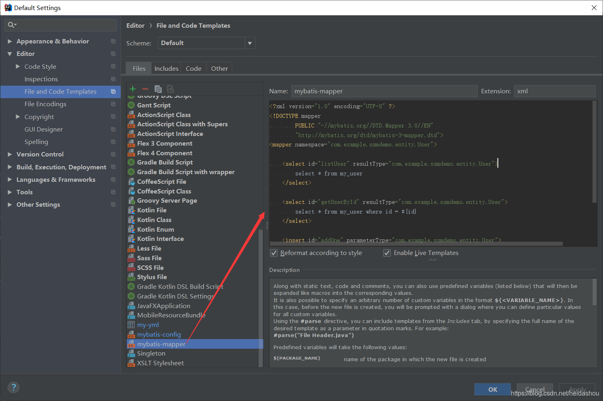Switch to the Files tab

[139, 68]
